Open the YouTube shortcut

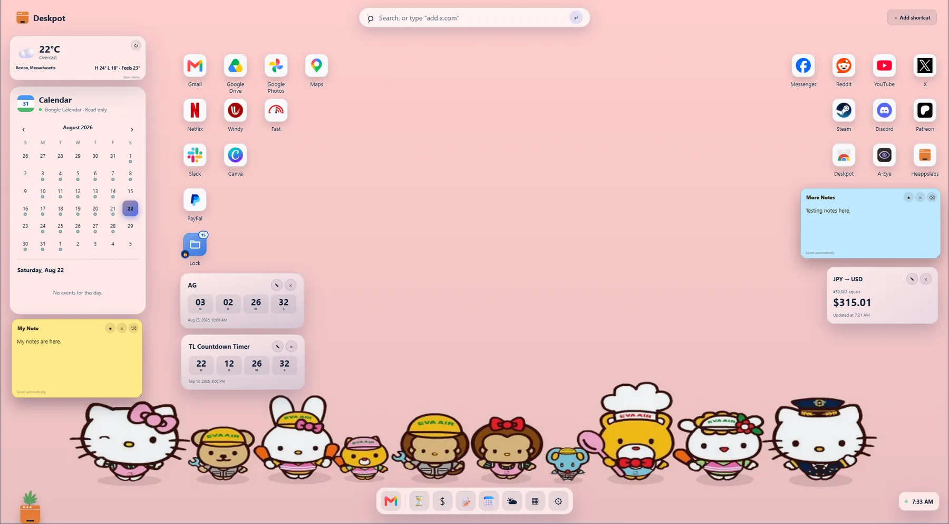tap(884, 66)
